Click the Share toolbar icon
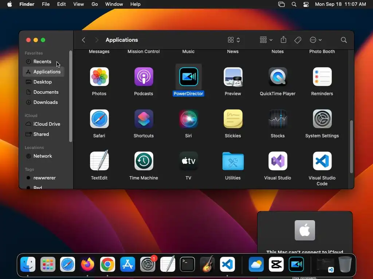The image size is (373, 279). pyautogui.click(x=283, y=40)
